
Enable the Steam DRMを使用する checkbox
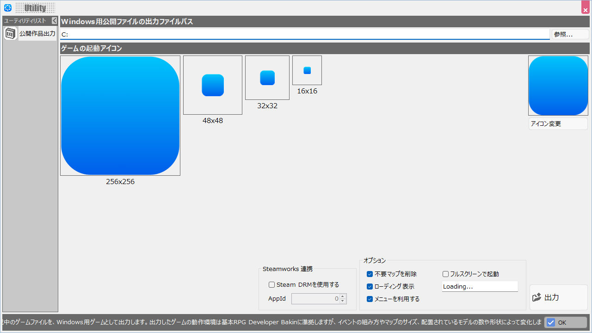coord(272,285)
